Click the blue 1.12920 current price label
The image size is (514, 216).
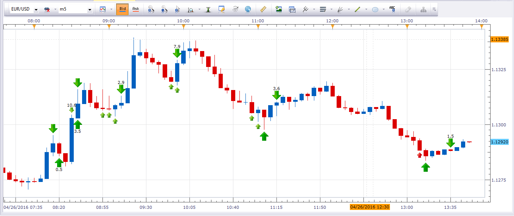click(x=499, y=142)
